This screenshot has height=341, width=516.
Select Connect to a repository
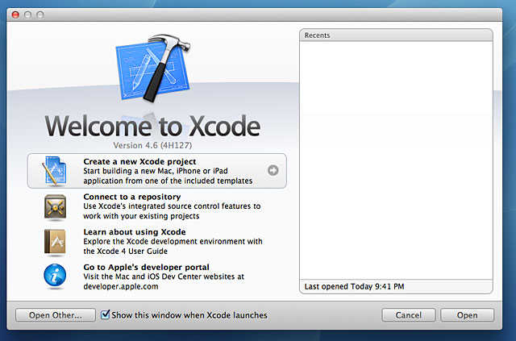point(157,206)
